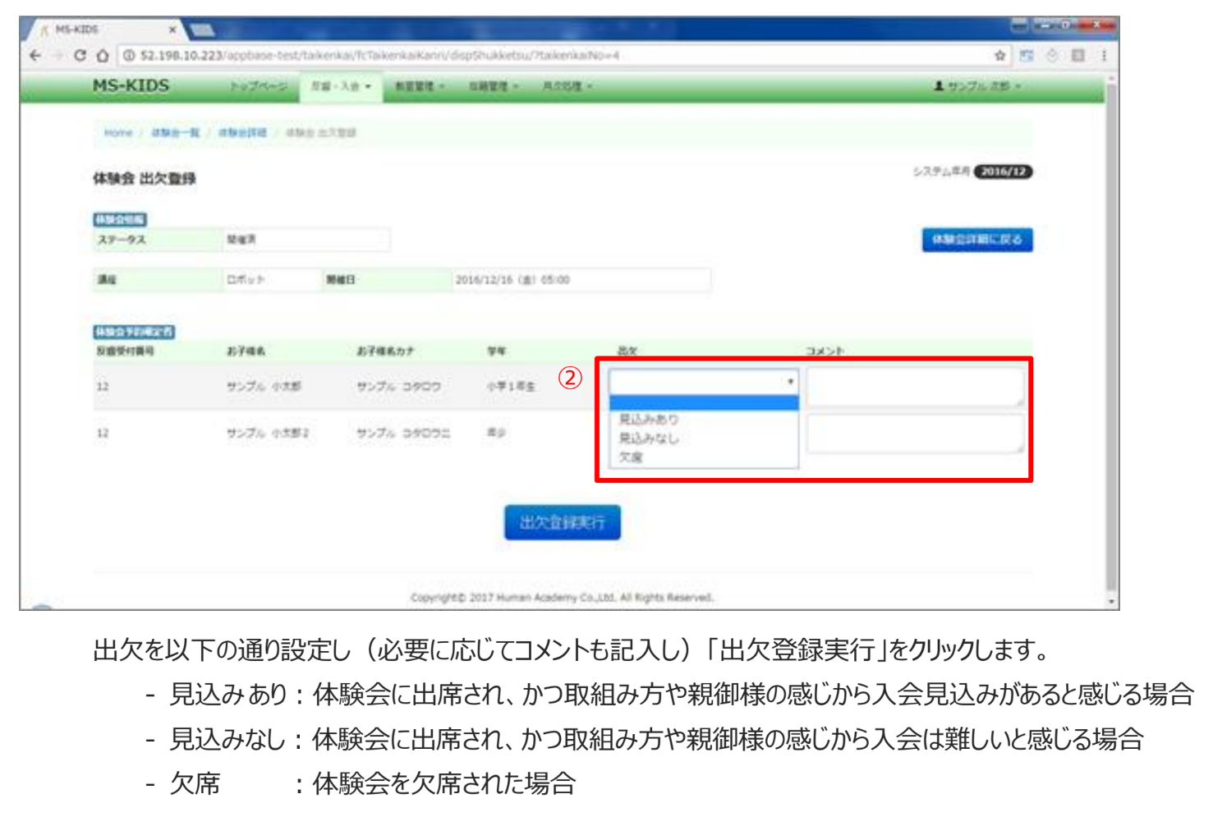Click the 出欠登録実行 button
This screenshot has width=1213, height=817.
tap(563, 522)
